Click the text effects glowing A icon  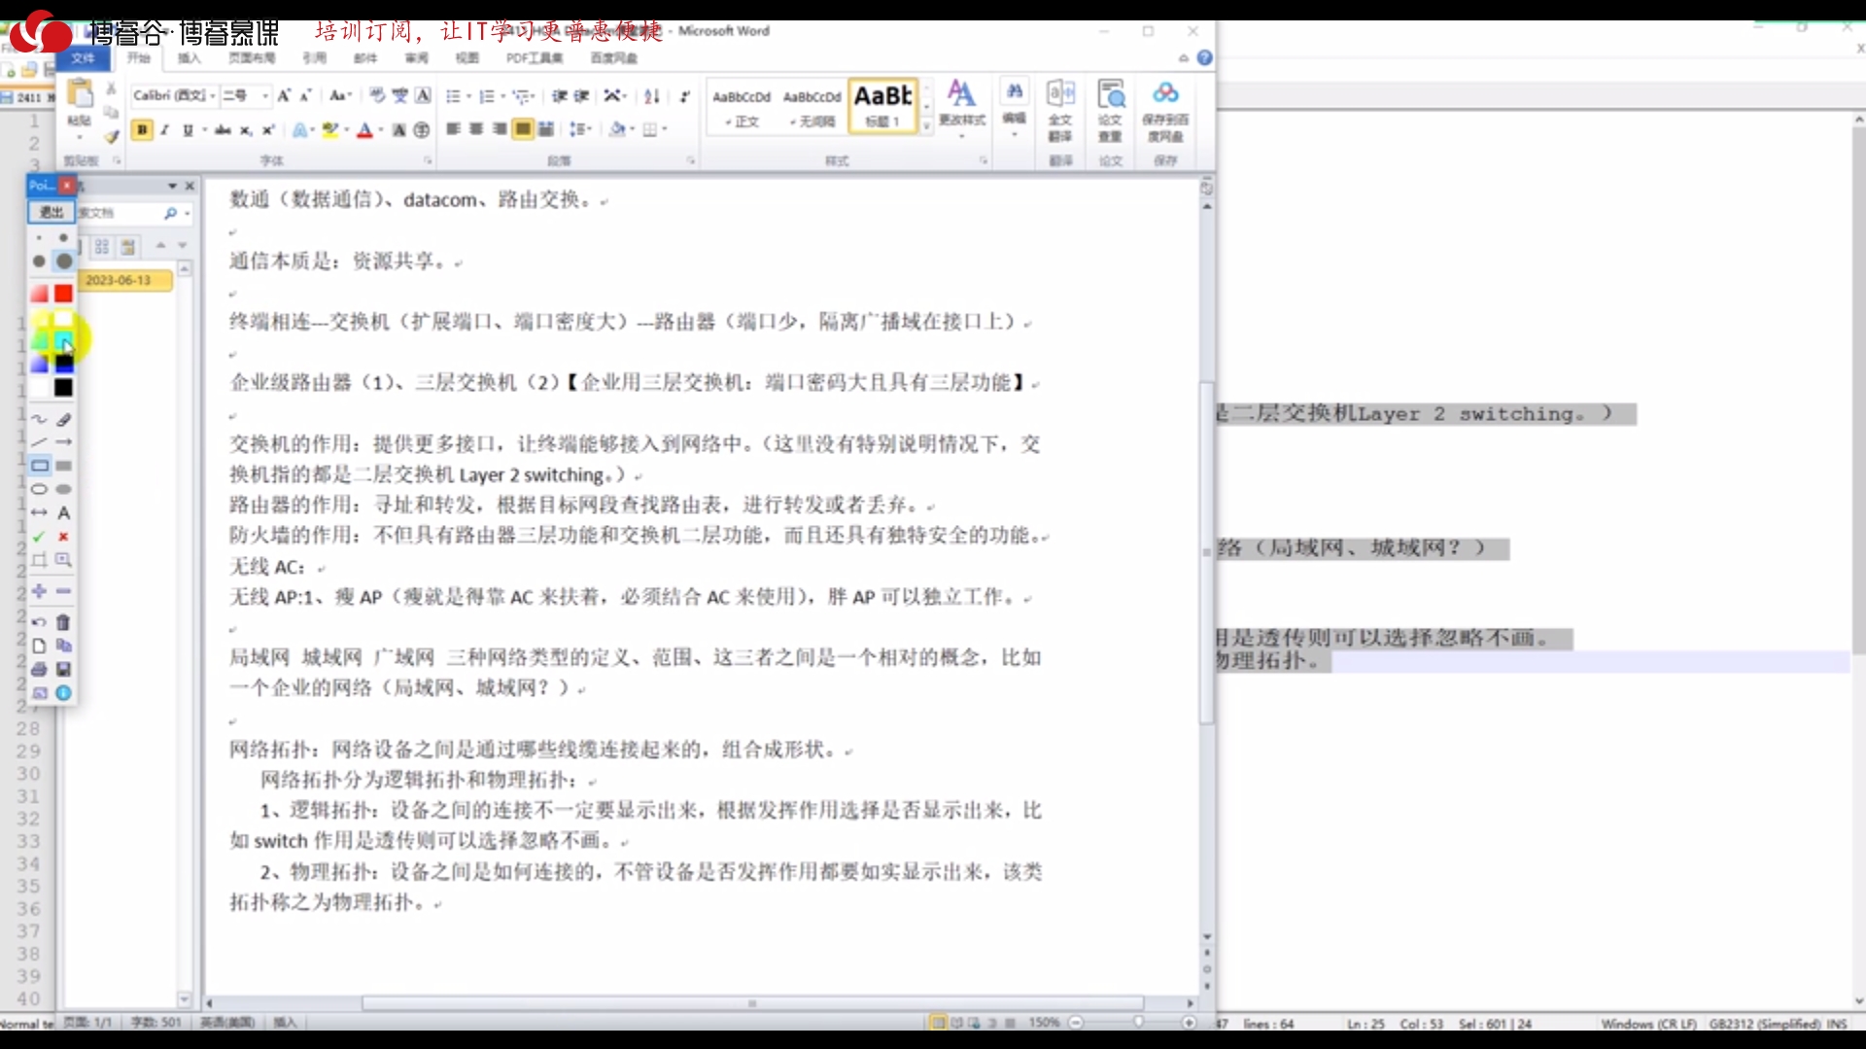coord(302,129)
